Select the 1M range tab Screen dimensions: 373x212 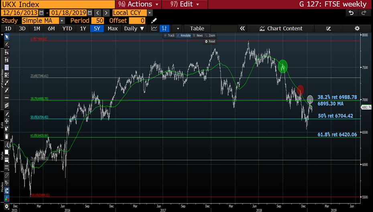point(36,28)
